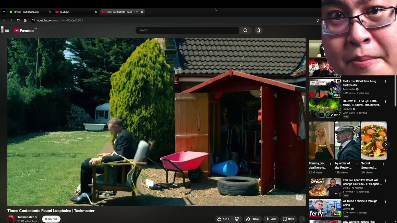The image size is (397, 223).
Task: Open Tasks that Didn't Take Long title
Action: [360, 83]
